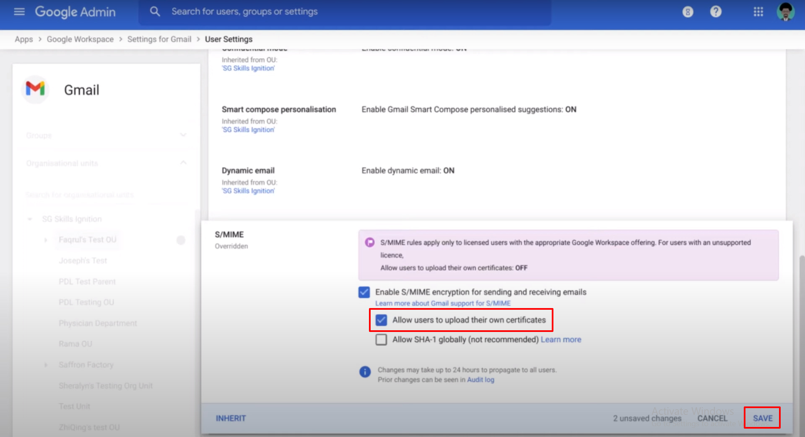The width and height of the screenshot is (805, 437).
Task: Open the Apps breadcrumb item
Action: tap(23, 39)
